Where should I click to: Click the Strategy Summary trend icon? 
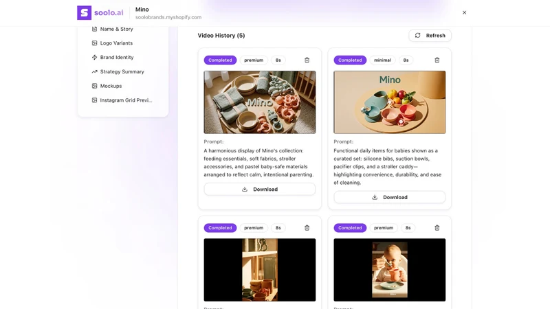(x=94, y=71)
